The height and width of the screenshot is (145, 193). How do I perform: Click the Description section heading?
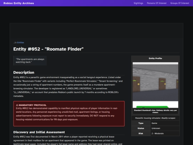[x=24, y=72]
